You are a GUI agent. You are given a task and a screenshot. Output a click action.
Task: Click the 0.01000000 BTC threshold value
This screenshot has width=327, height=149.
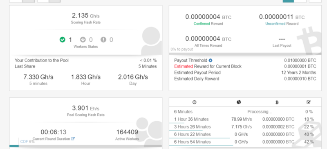point(300,61)
